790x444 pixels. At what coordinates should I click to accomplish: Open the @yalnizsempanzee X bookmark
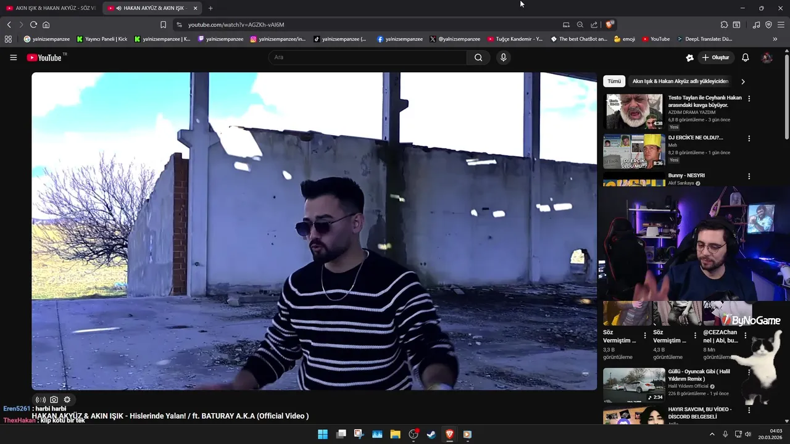455,39
